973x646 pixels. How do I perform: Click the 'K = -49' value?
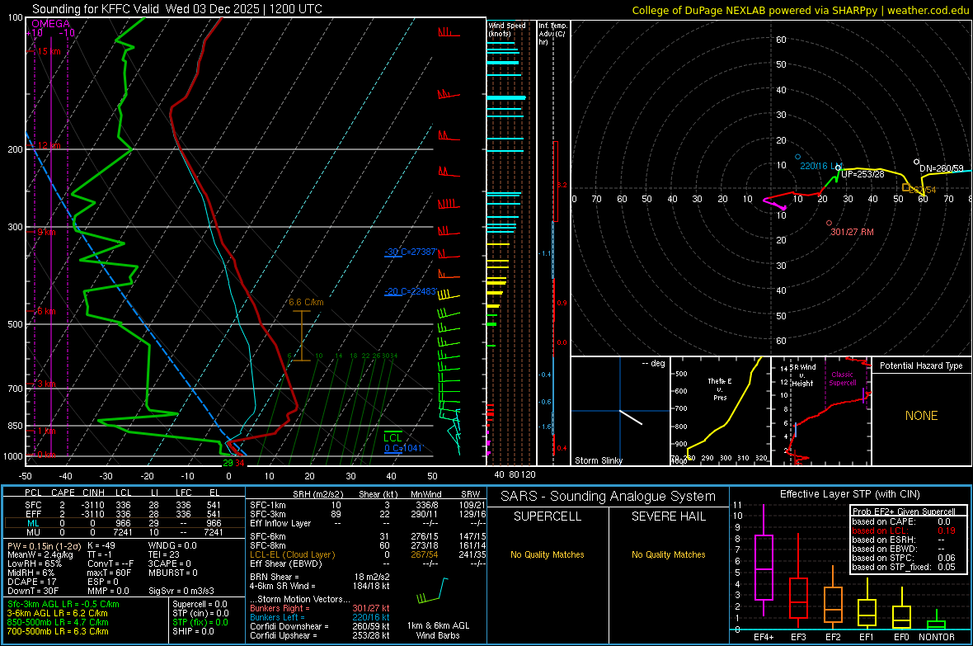[x=101, y=545]
